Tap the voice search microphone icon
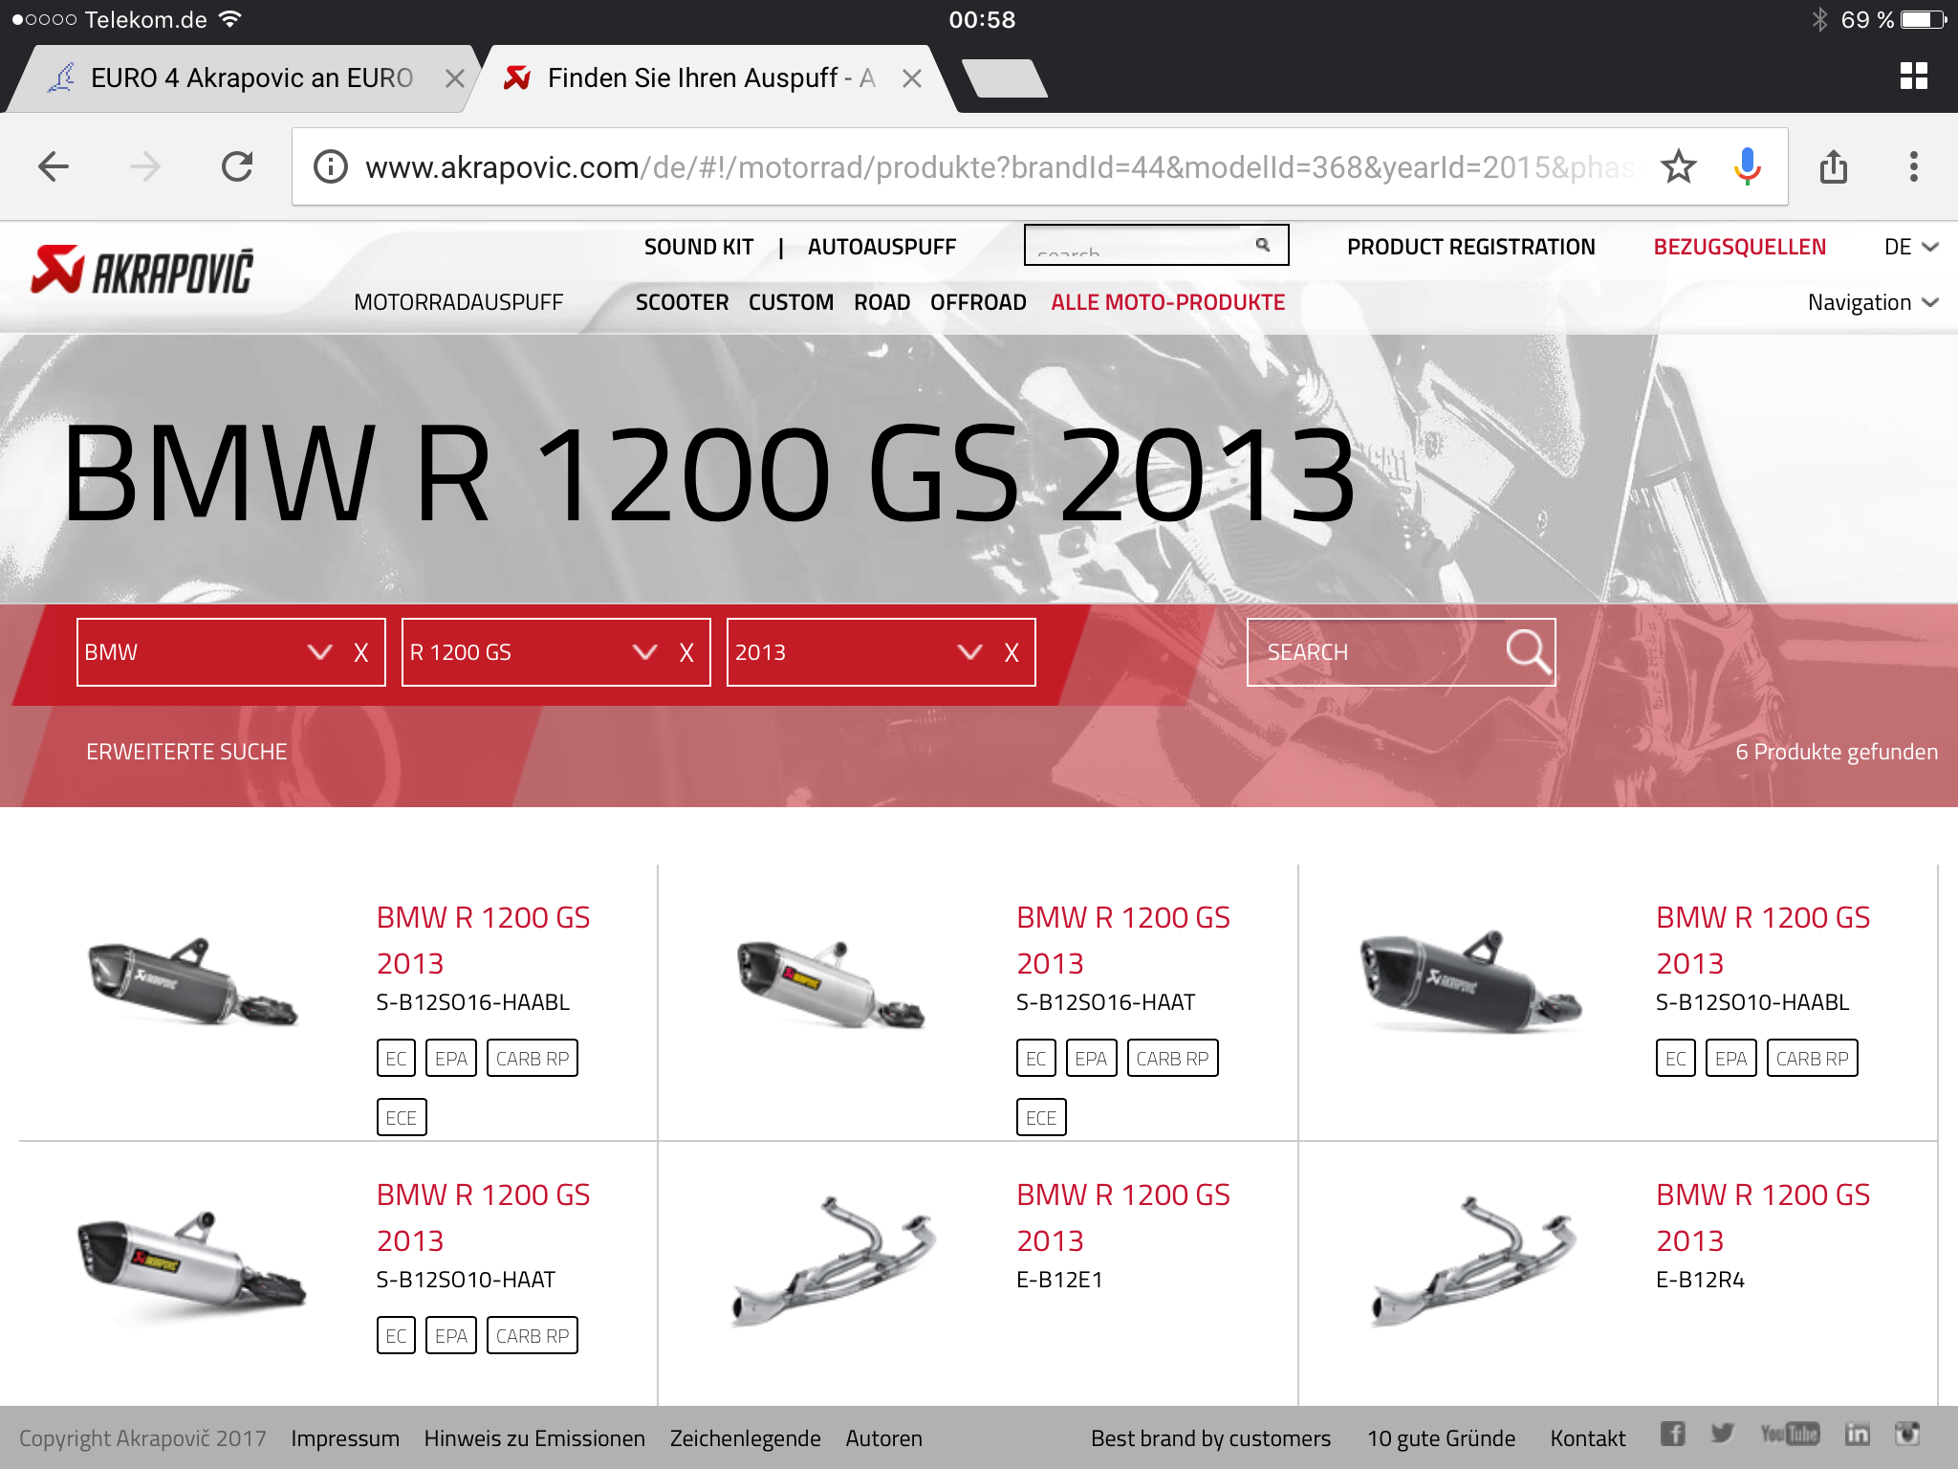 point(1747,167)
